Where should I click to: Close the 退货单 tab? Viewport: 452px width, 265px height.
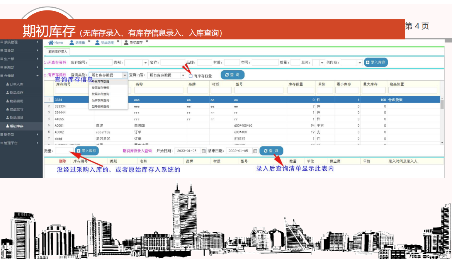pyautogui.click(x=89, y=41)
